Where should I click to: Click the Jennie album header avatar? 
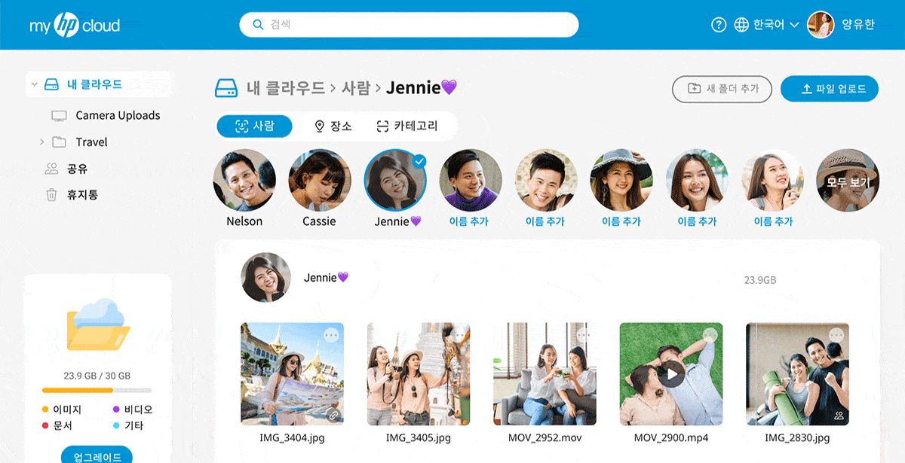click(265, 278)
